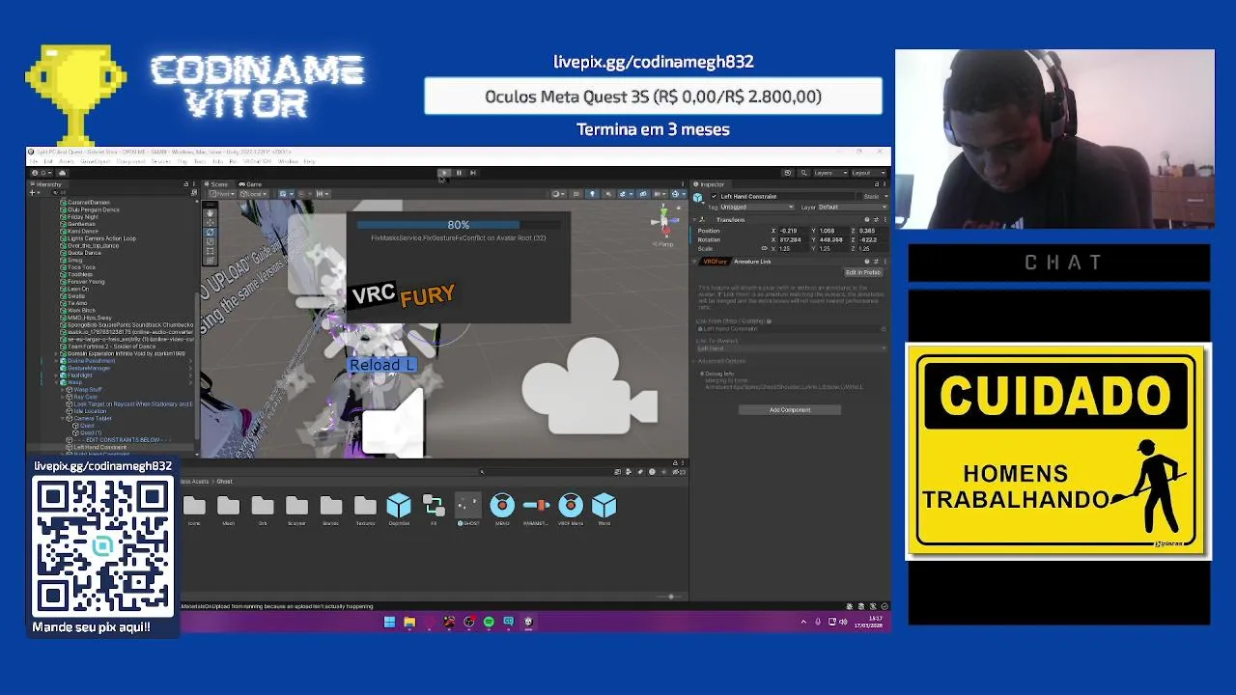Click Edit in Prefab button
This screenshot has height=695, width=1236.
tap(863, 272)
